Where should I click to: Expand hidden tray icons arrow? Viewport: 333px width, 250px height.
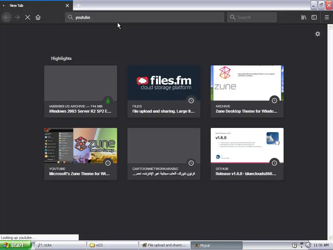308,245
